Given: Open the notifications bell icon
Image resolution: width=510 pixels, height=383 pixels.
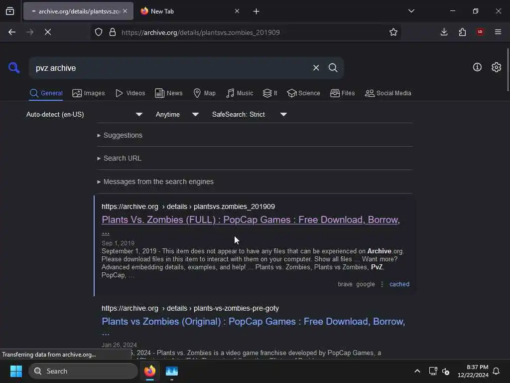Looking at the screenshot, I should tap(496, 371).
